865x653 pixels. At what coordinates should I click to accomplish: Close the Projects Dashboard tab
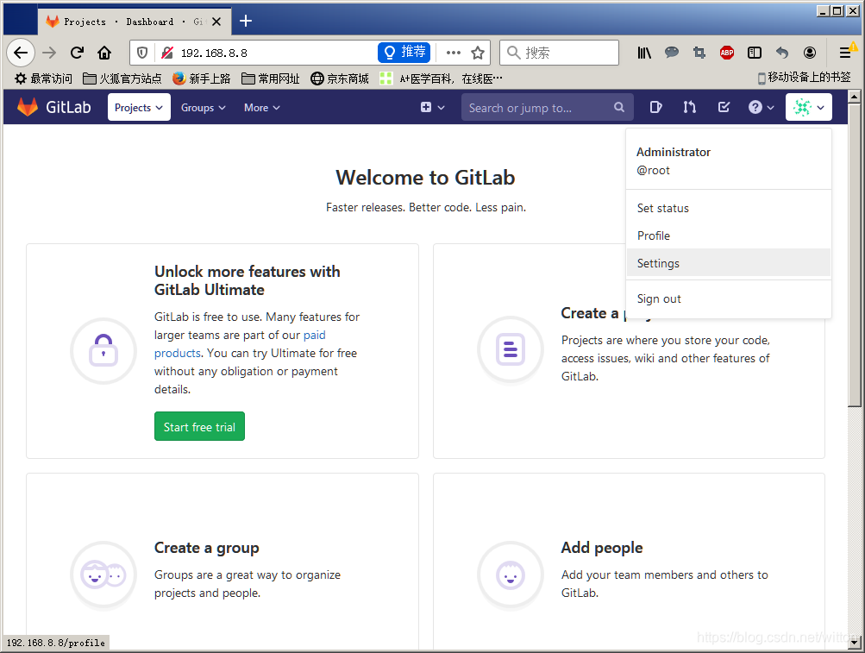pos(216,22)
